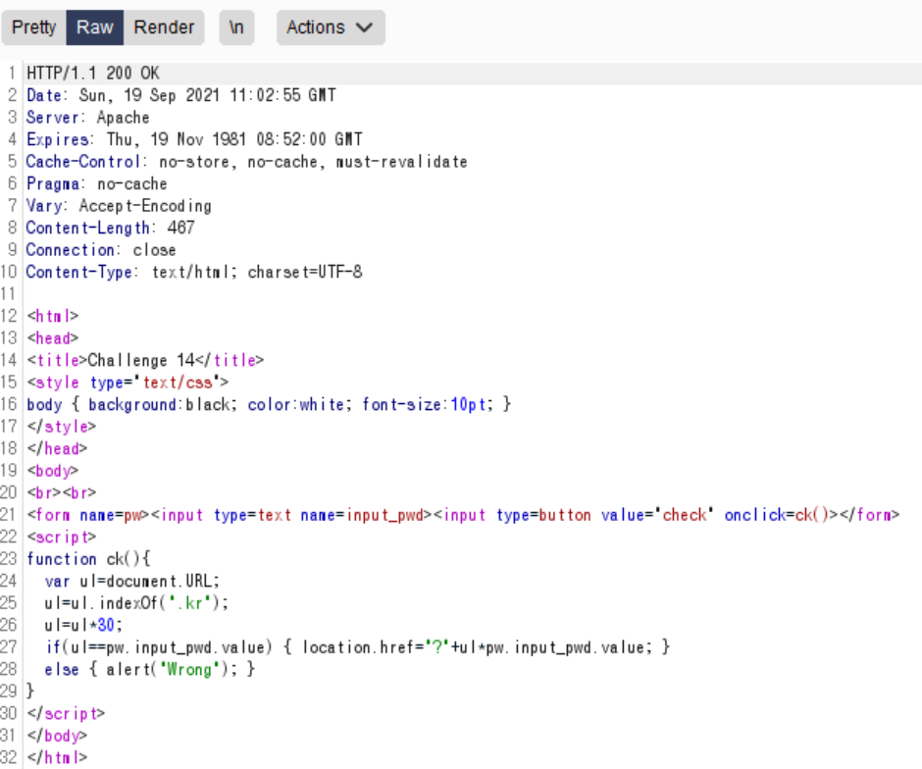The height and width of the screenshot is (769, 922).
Task: Click the 'Server' header name
Action: (x=52, y=118)
